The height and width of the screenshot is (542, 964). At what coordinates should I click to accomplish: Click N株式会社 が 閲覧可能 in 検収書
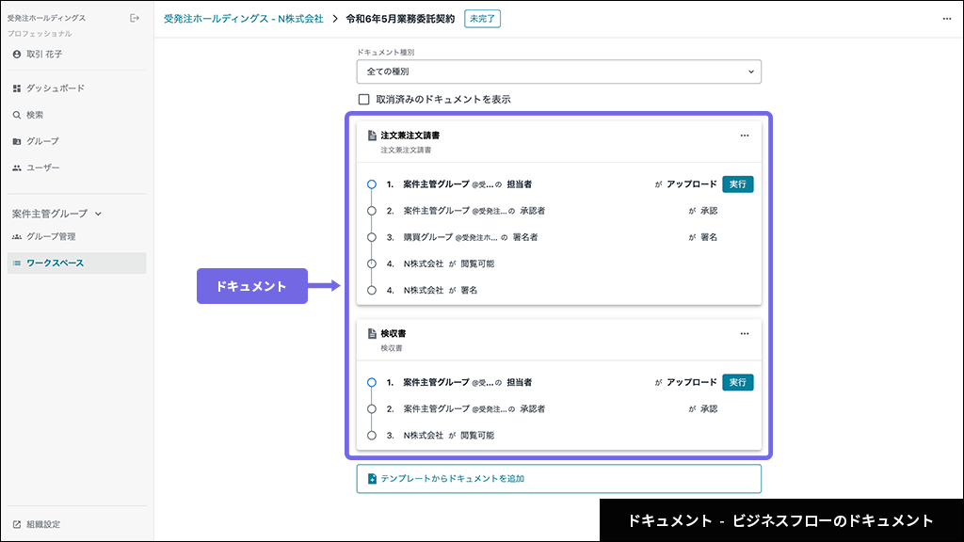(449, 435)
